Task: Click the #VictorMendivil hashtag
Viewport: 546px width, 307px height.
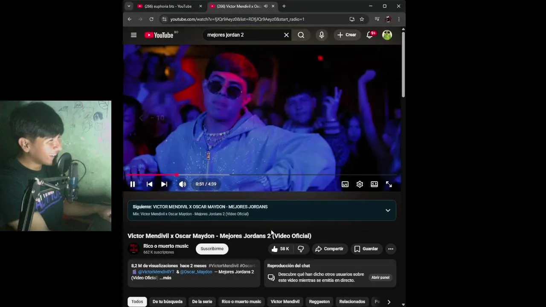Action: point(223,266)
